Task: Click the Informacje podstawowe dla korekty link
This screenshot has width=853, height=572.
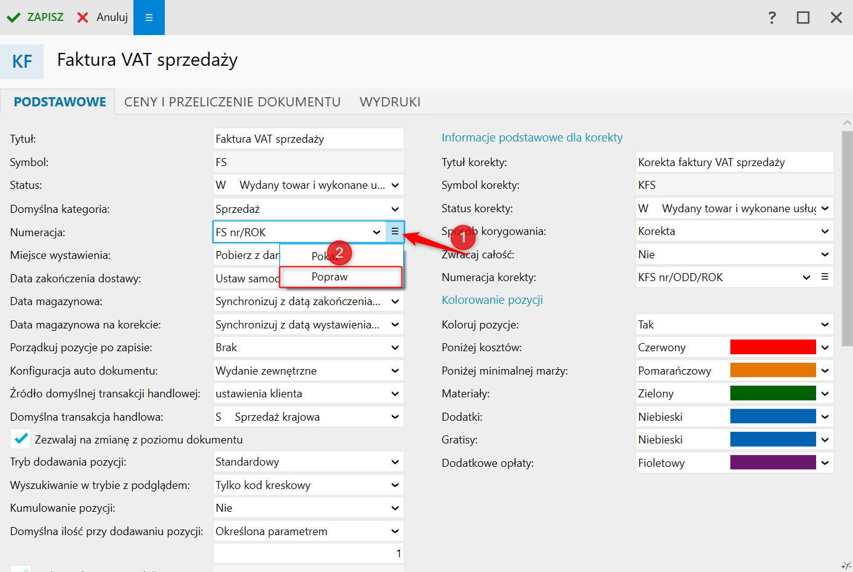Action: 532,138
